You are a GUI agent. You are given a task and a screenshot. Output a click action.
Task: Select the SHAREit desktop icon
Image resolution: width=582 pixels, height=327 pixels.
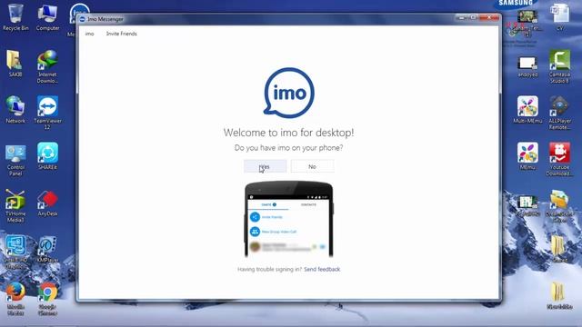click(x=47, y=156)
